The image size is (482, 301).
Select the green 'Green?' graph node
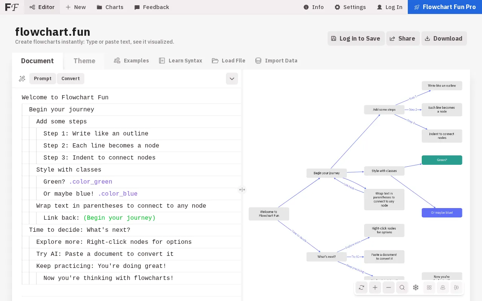(442, 160)
